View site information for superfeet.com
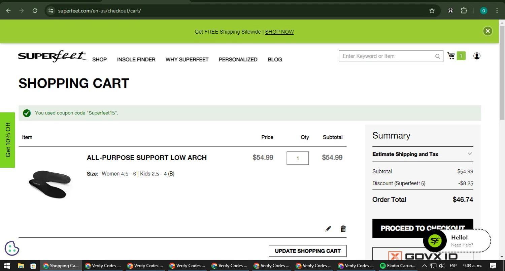Viewport: 505px width, 271px height. 51,11
